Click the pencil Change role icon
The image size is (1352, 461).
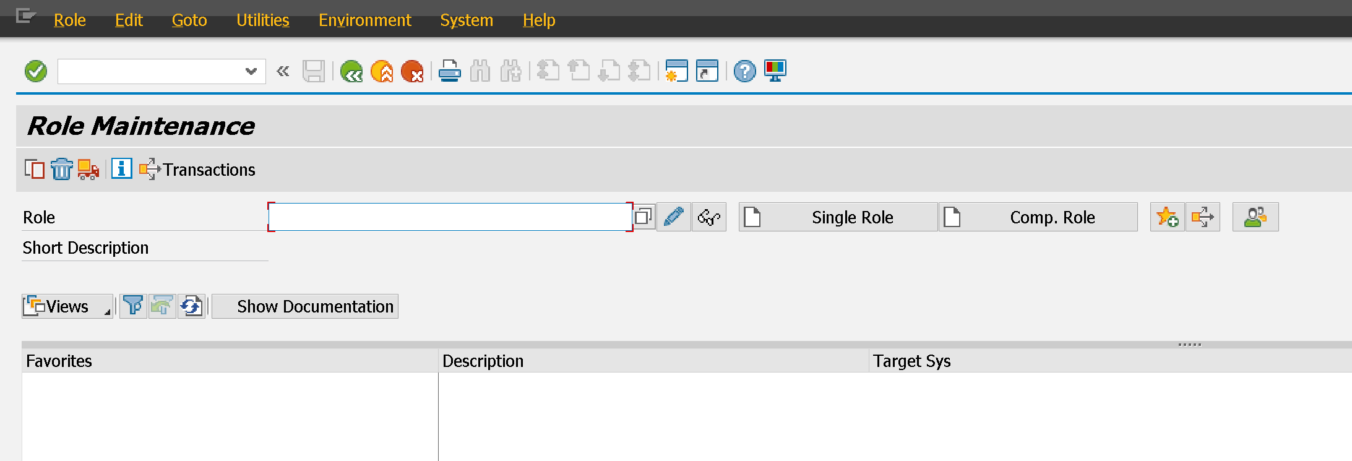coord(673,217)
